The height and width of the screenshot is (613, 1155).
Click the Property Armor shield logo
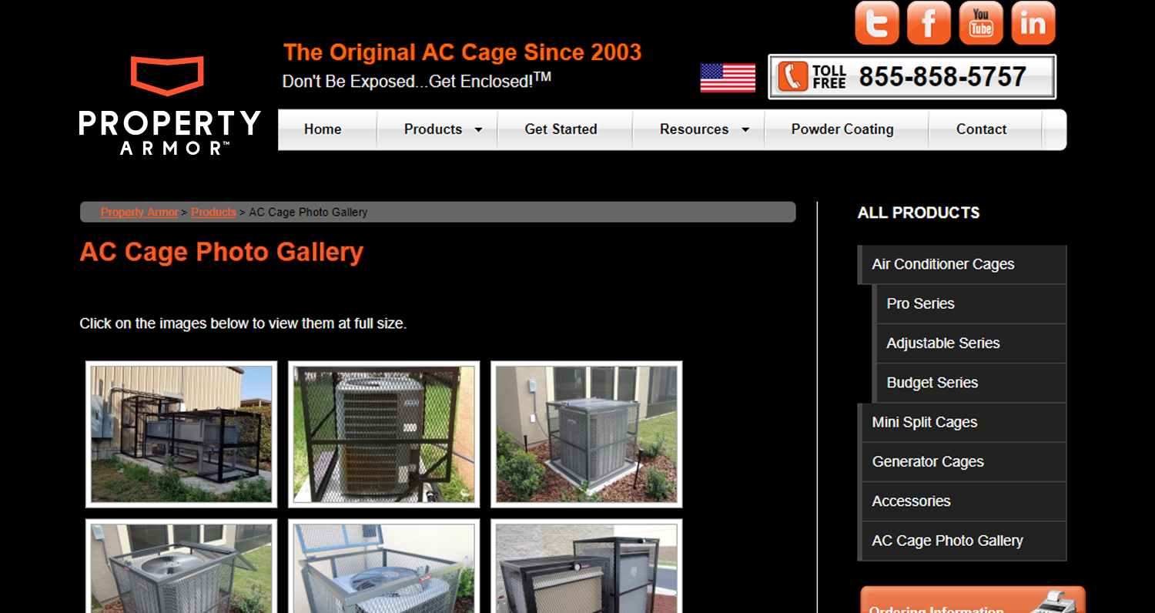167,75
